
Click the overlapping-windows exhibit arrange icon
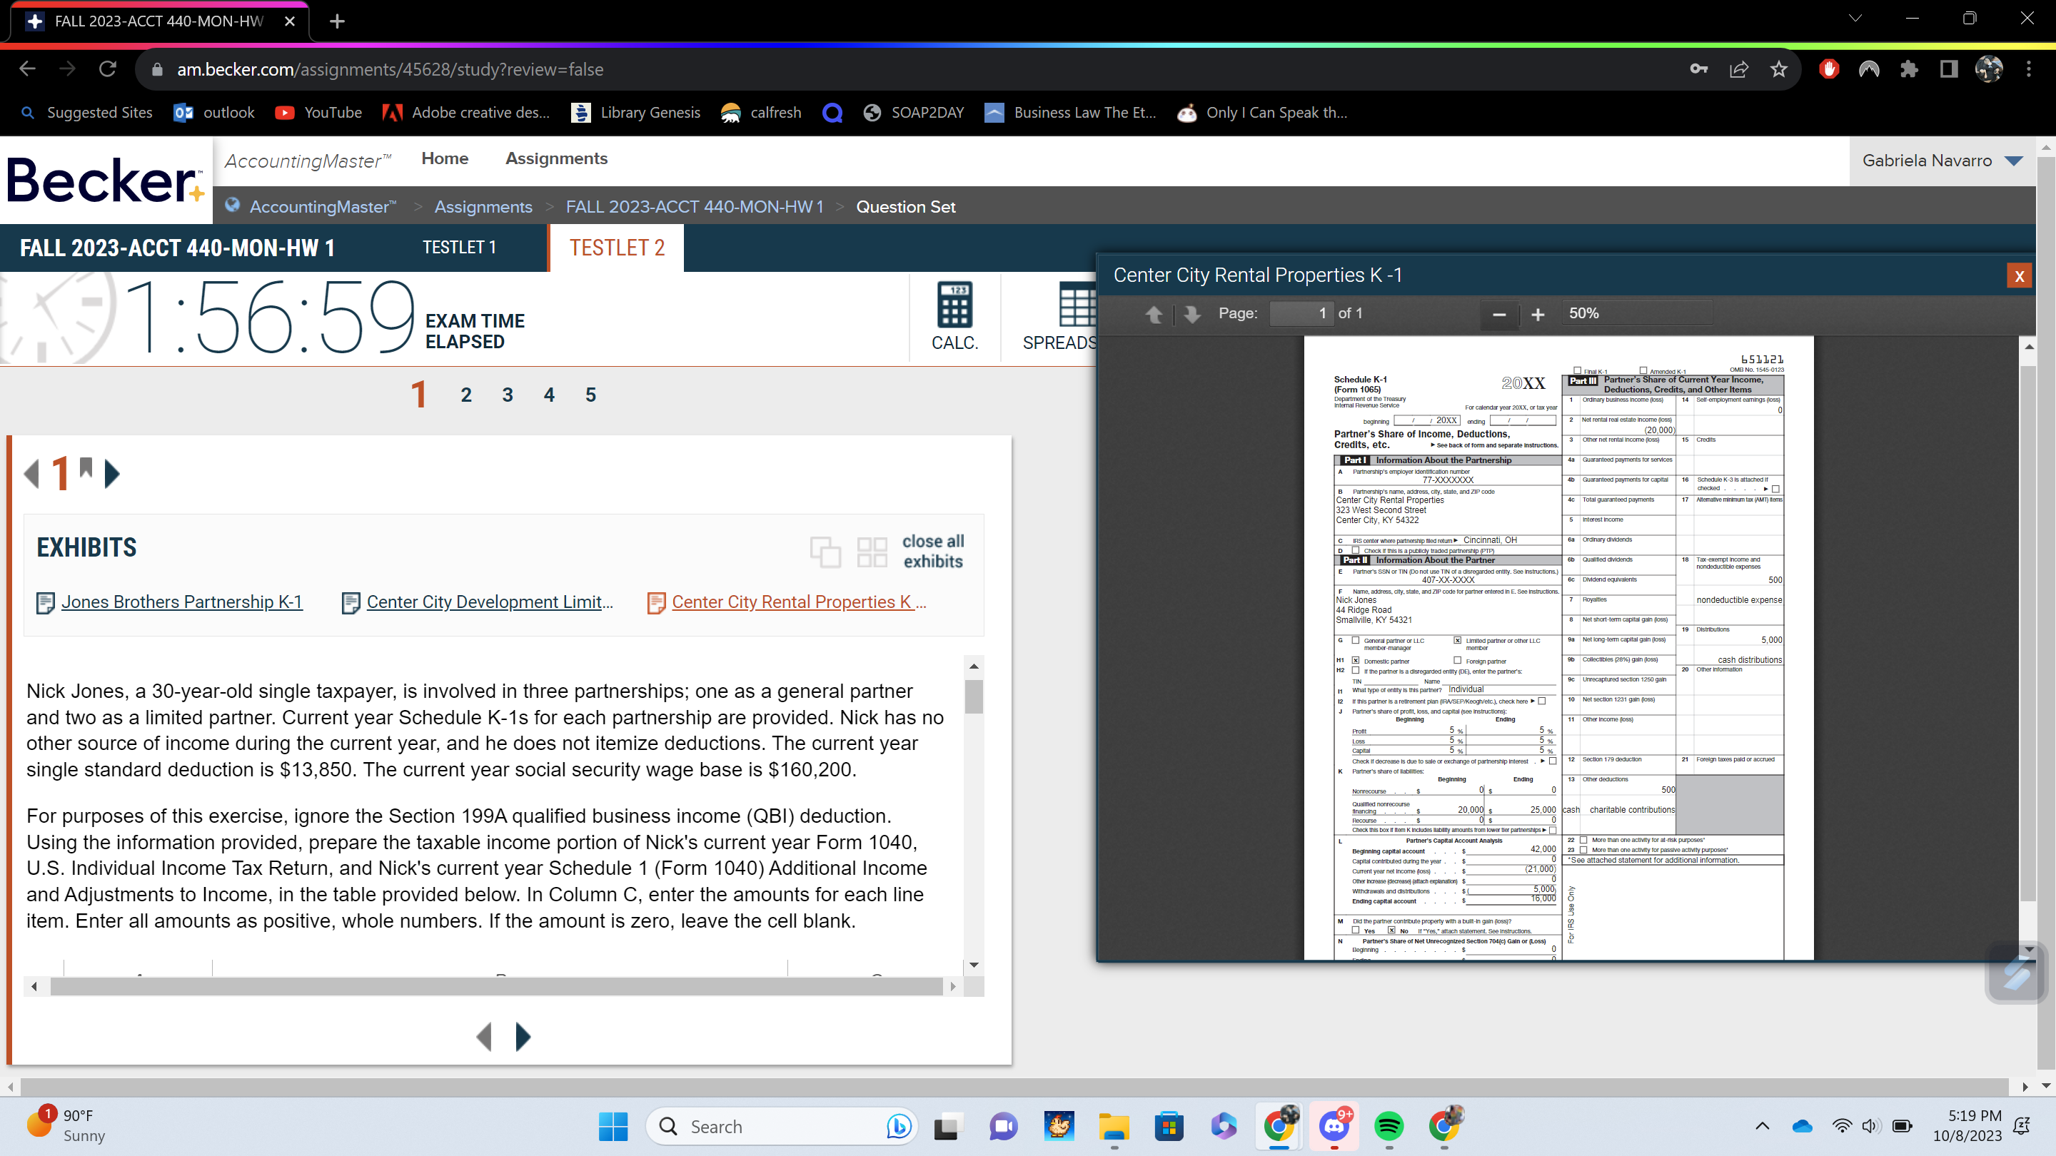click(827, 552)
